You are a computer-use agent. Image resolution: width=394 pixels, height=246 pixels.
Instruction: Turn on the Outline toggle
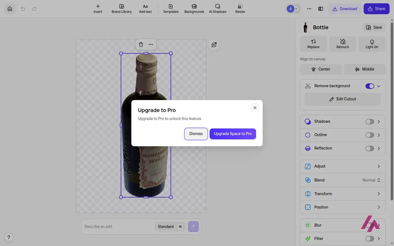[x=370, y=135]
